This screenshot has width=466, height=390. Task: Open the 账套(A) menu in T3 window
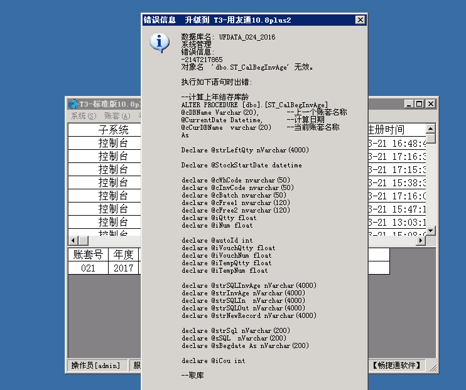pos(117,116)
